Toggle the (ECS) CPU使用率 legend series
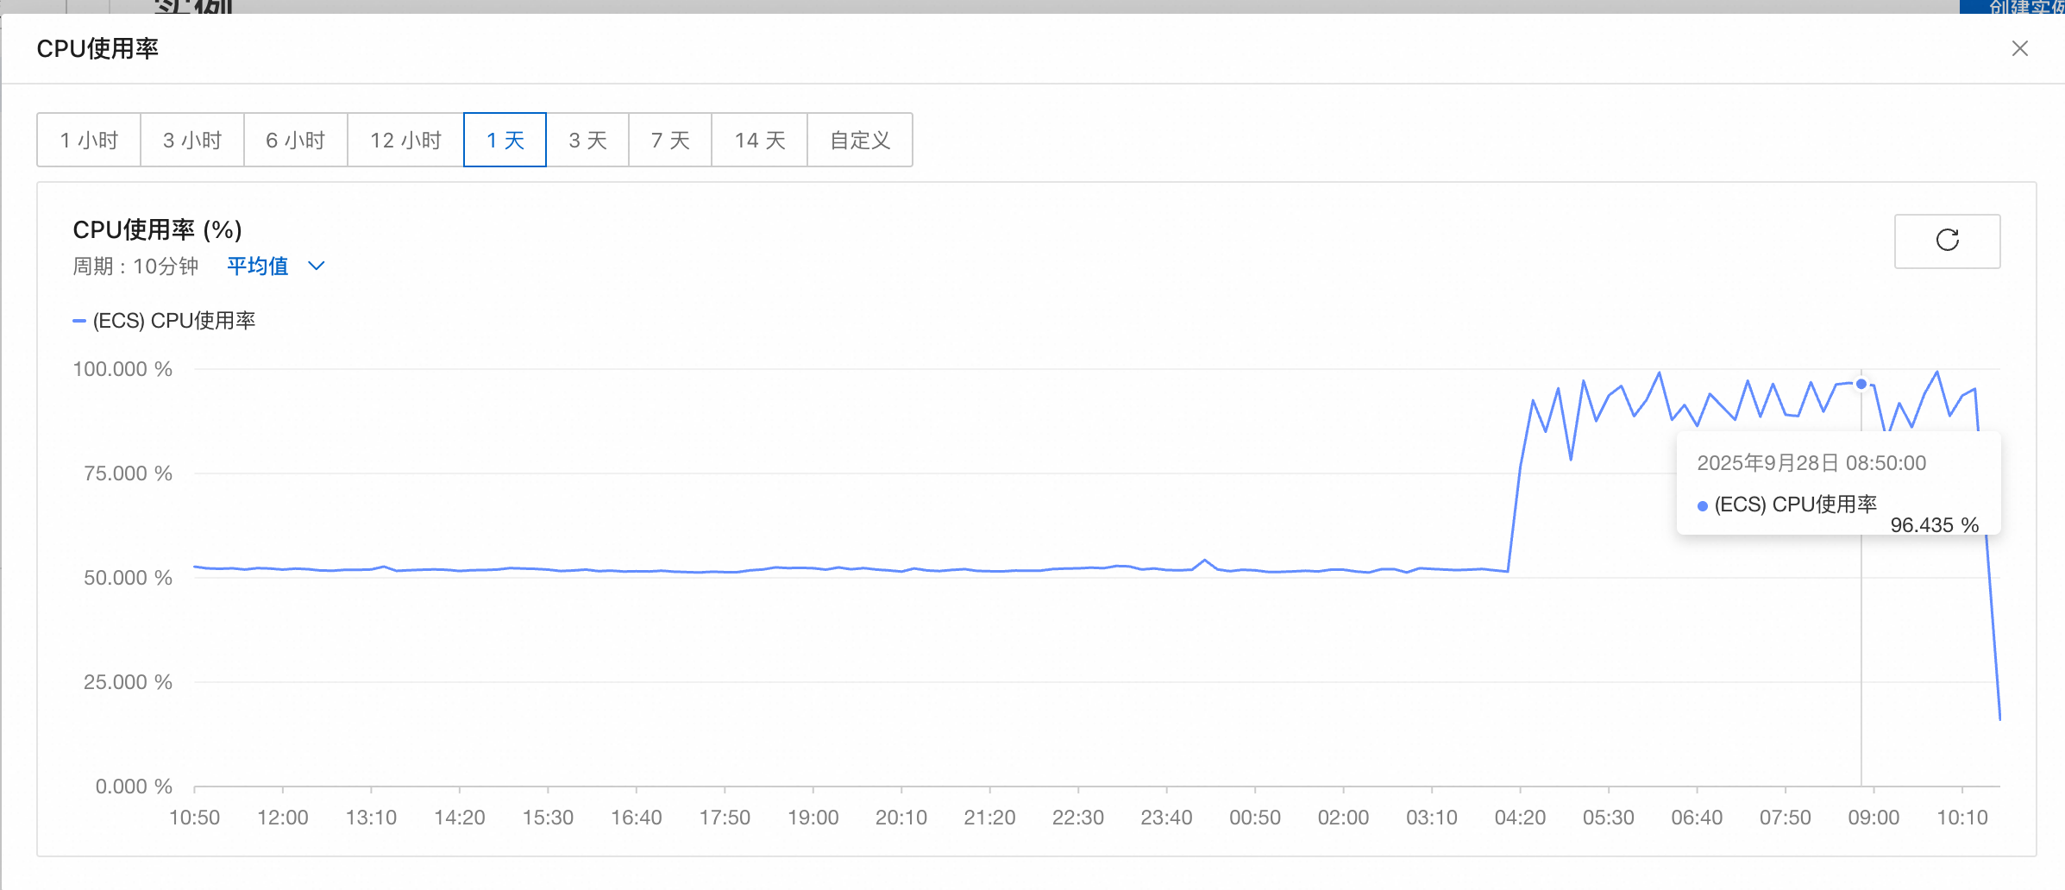 coord(164,321)
